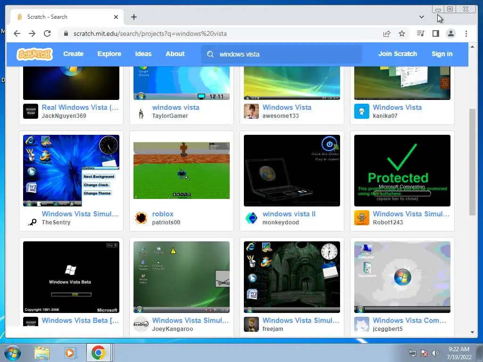Close the Scratch - Search tab
This screenshot has width=483, height=362.
pos(116,17)
